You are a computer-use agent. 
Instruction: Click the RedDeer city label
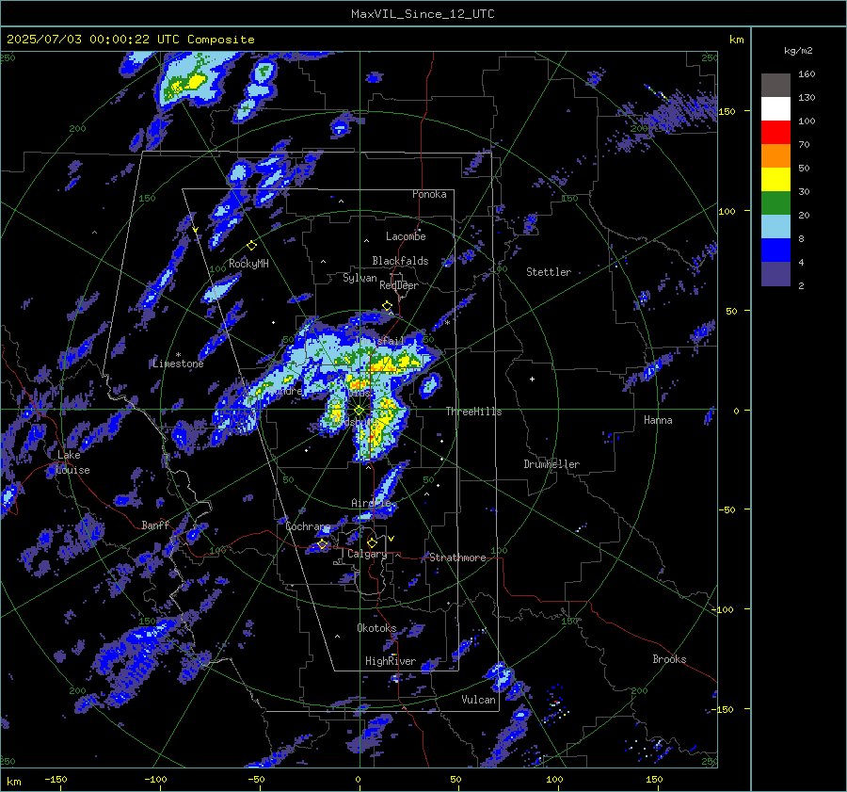click(x=399, y=285)
